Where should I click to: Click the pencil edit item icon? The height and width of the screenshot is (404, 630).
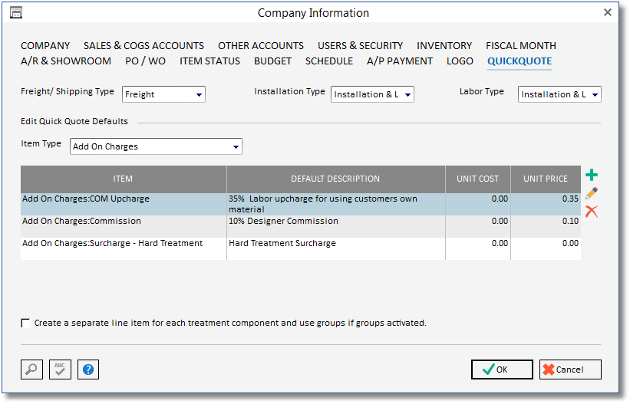pos(592,193)
